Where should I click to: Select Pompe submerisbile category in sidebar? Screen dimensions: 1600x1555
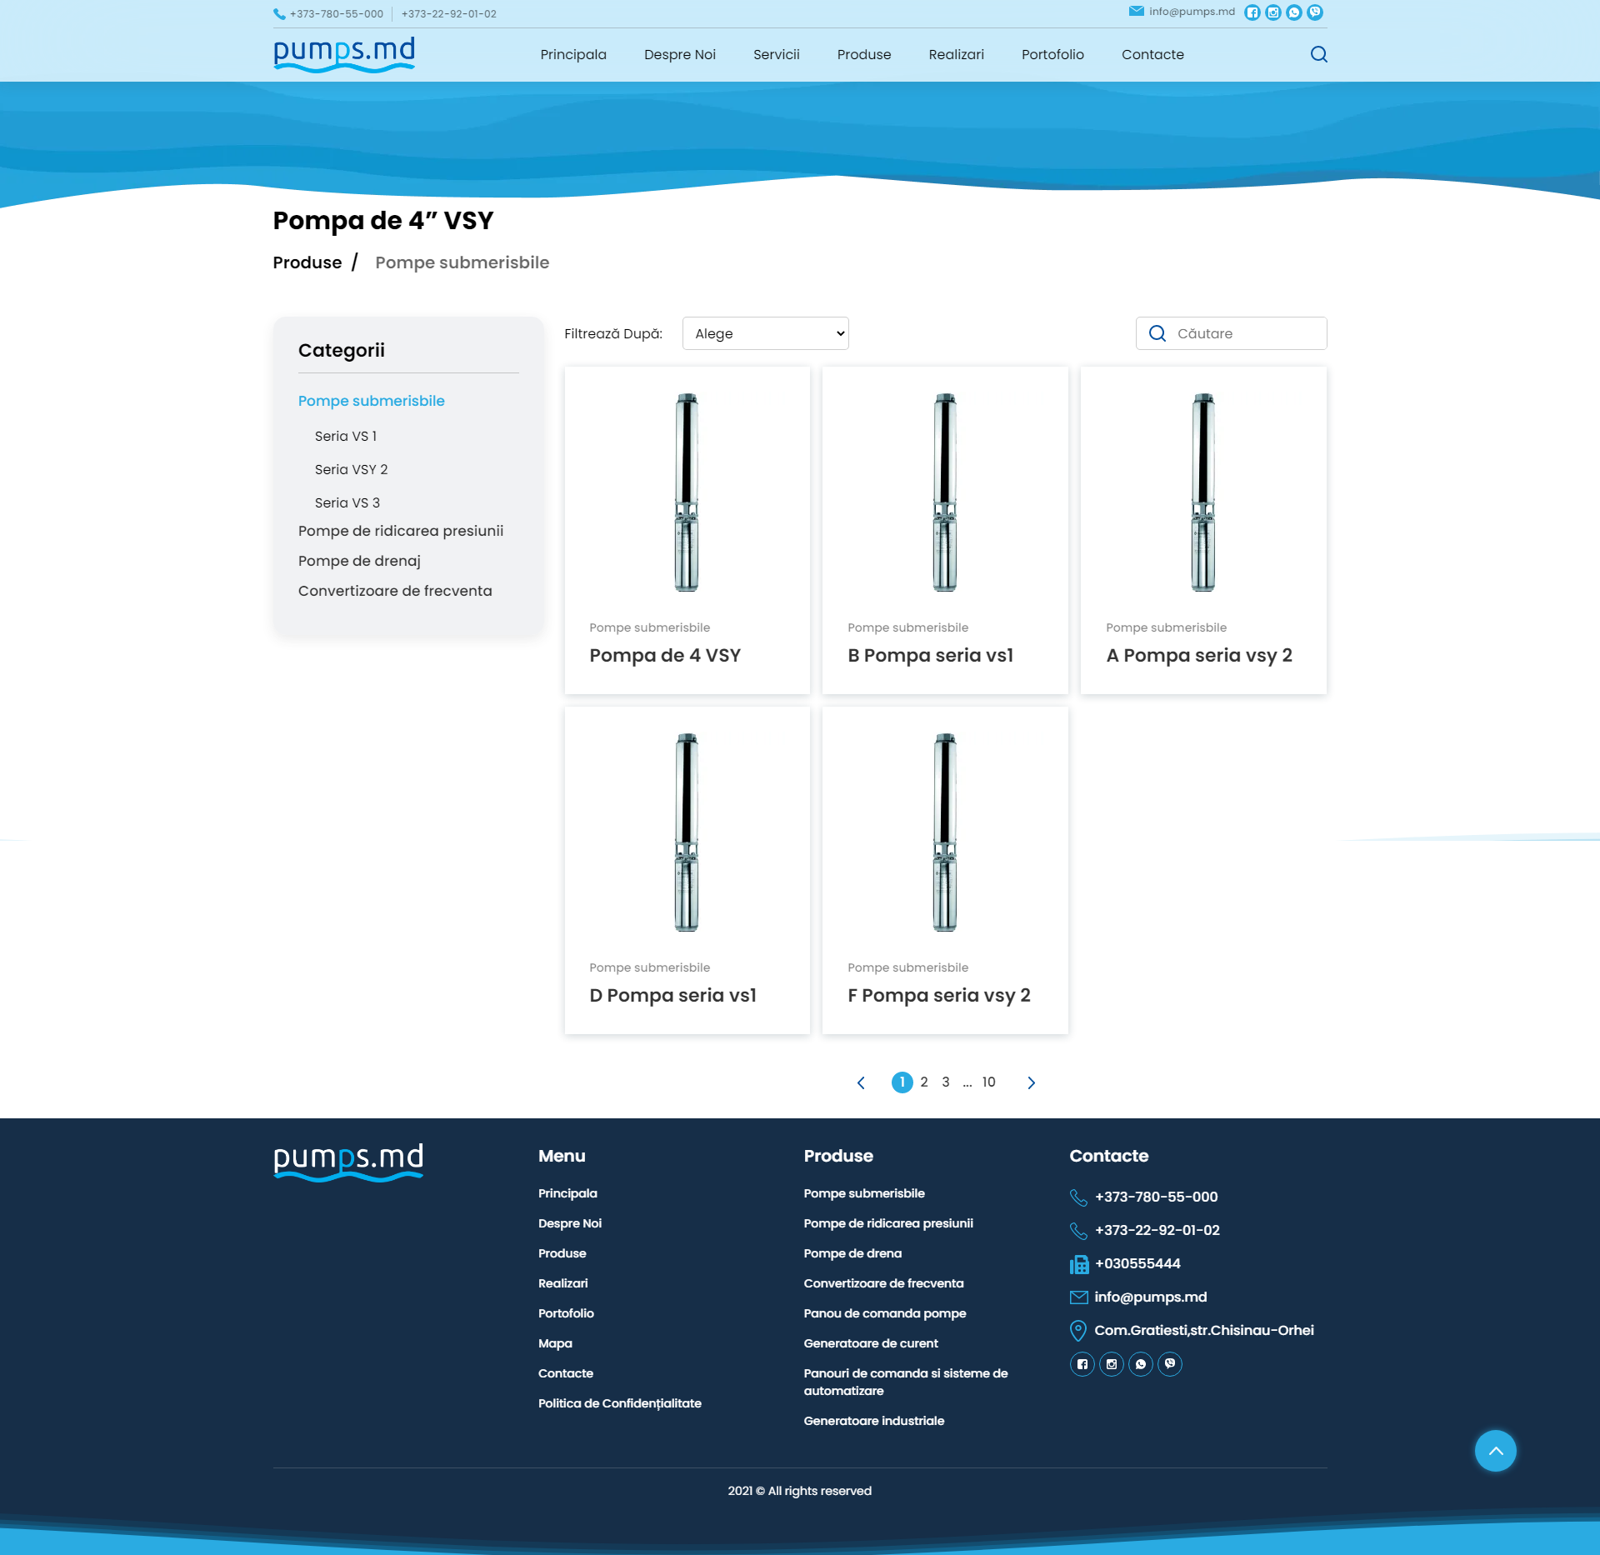pyautogui.click(x=372, y=401)
